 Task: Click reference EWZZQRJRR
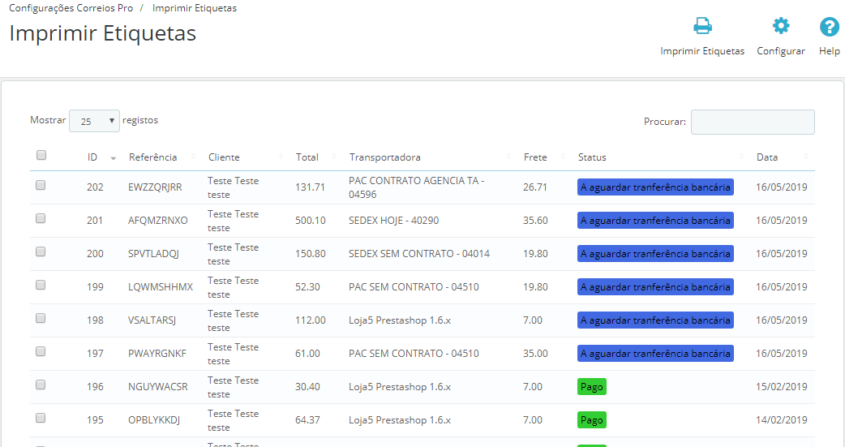pos(155,187)
